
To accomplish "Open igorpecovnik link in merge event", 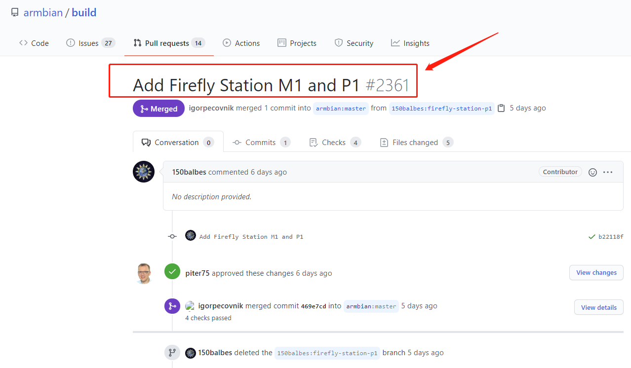I will click(x=221, y=306).
